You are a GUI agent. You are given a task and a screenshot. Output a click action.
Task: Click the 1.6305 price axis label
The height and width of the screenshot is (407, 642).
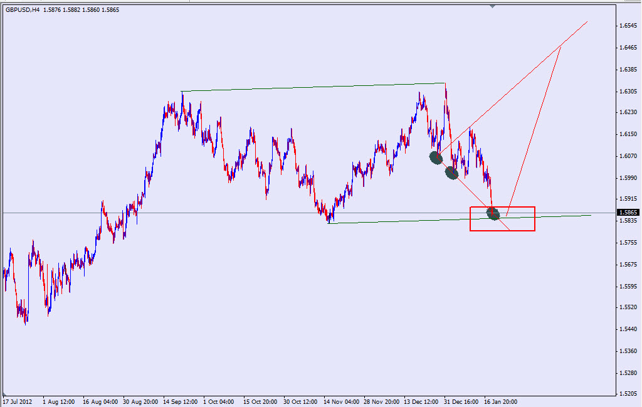pos(628,92)
